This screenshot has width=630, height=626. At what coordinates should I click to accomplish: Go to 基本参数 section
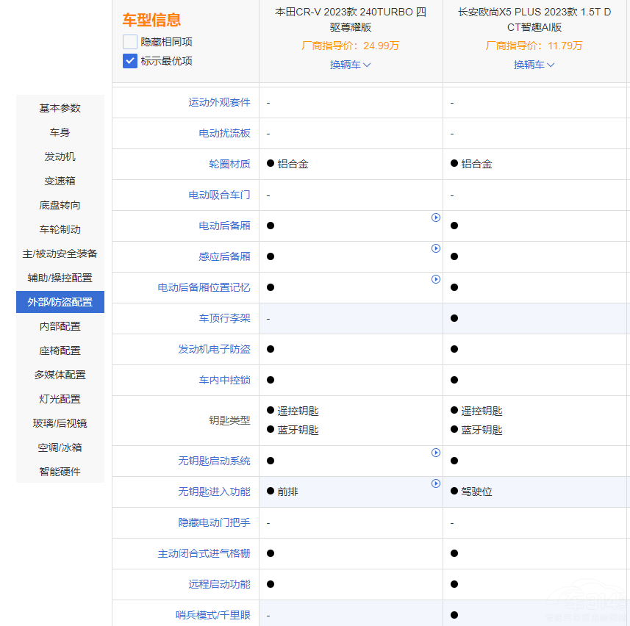point(60,108)
